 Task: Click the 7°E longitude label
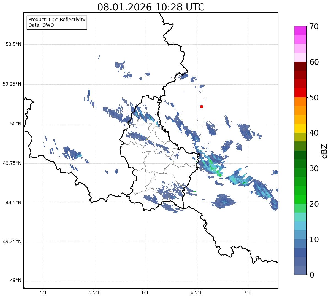click(248, 292)
